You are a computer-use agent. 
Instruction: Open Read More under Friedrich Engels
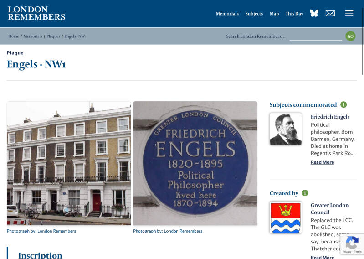(x=322, y=162)
